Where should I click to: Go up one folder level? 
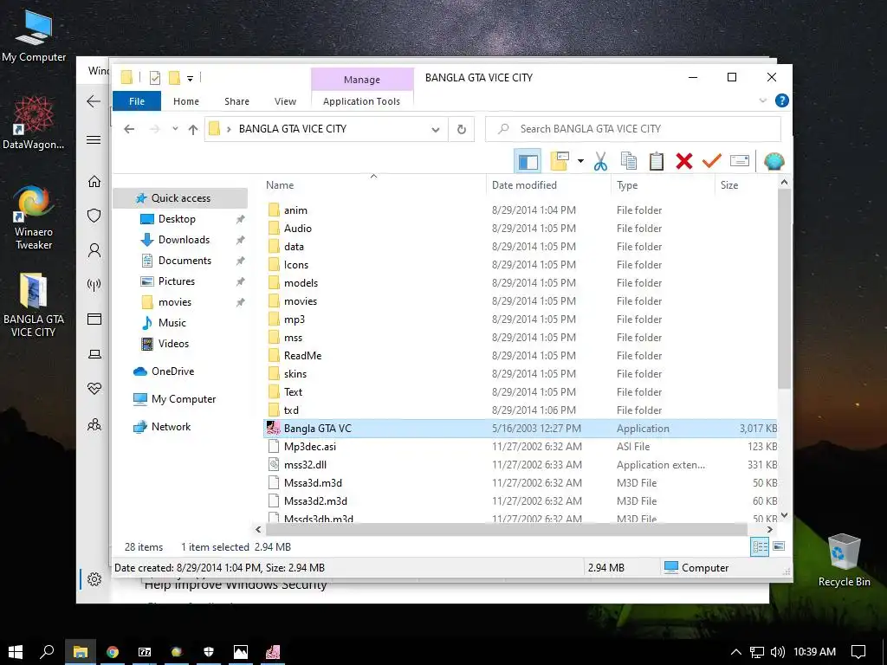[x=193, y=129]
